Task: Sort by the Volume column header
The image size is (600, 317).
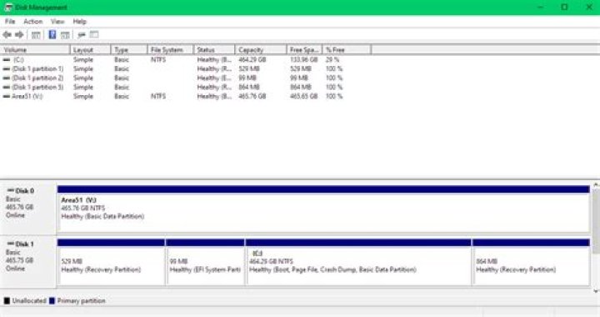Action: click(x=35, y=50)
